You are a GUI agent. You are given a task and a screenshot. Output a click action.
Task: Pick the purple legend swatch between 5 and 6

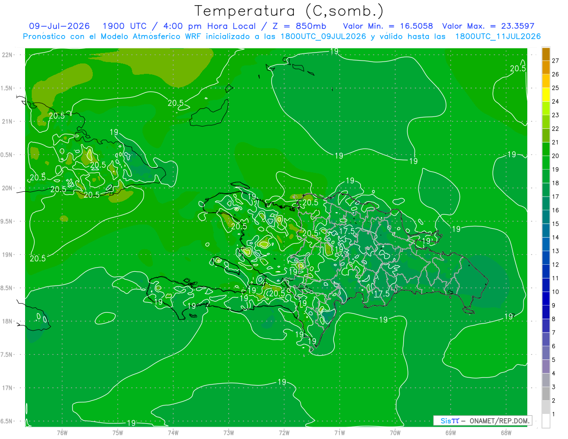(x=546, y=353)
